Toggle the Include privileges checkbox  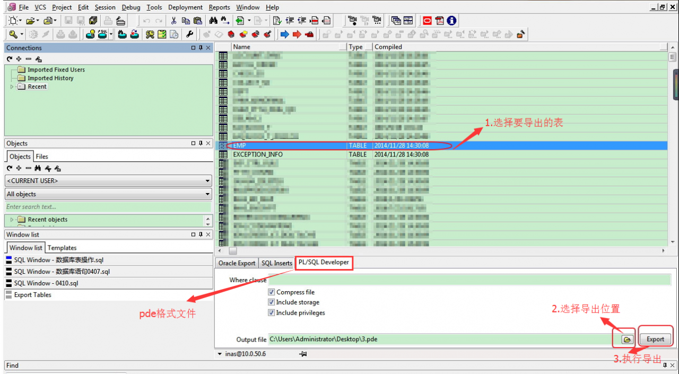(272, 313)
